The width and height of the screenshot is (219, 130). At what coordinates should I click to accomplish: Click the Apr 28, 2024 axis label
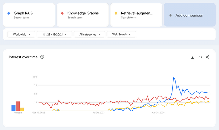coord(158,113)
